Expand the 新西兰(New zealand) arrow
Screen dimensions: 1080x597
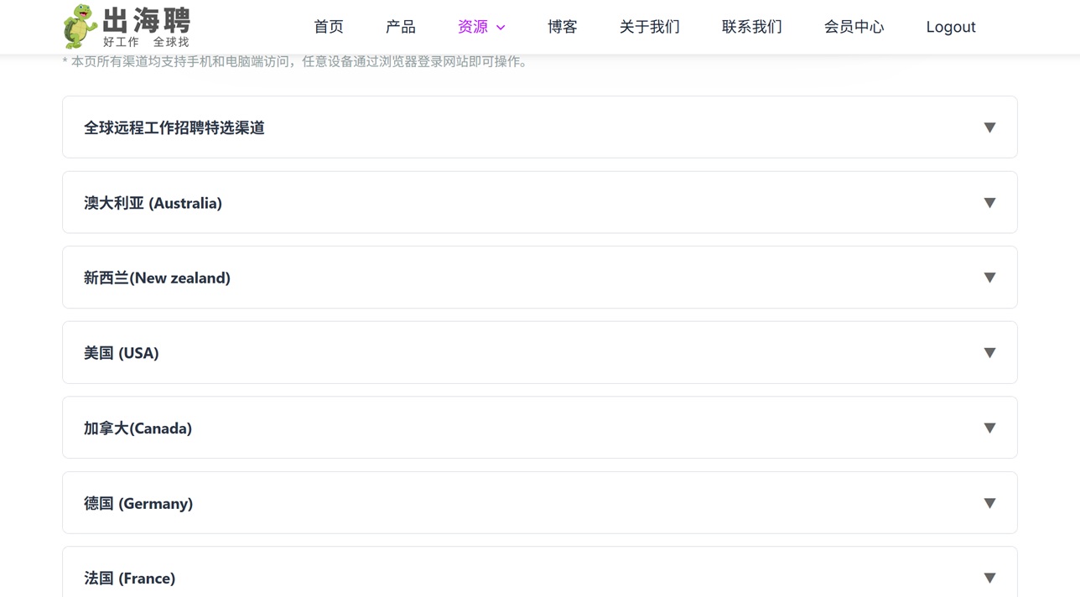click(989, 278)
